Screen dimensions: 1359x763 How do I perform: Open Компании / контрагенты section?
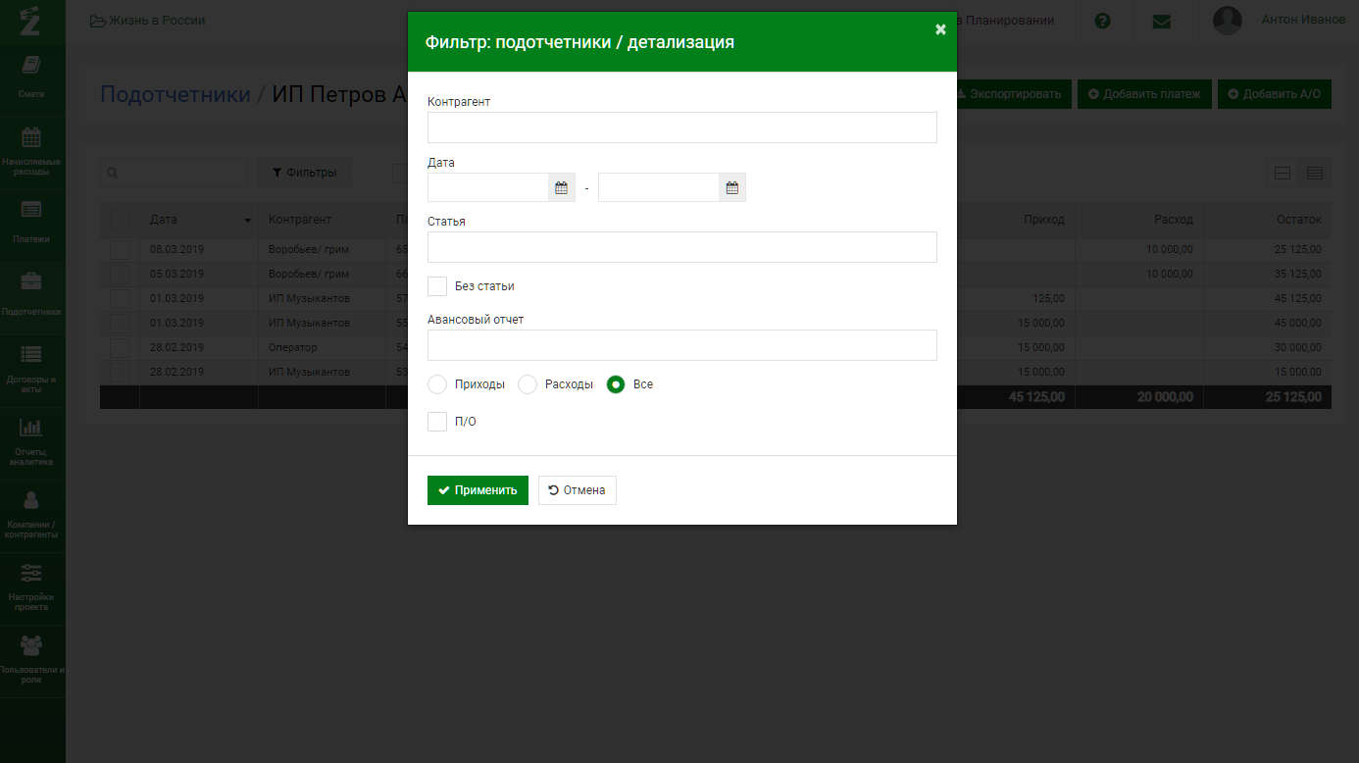tap(31, 516)
